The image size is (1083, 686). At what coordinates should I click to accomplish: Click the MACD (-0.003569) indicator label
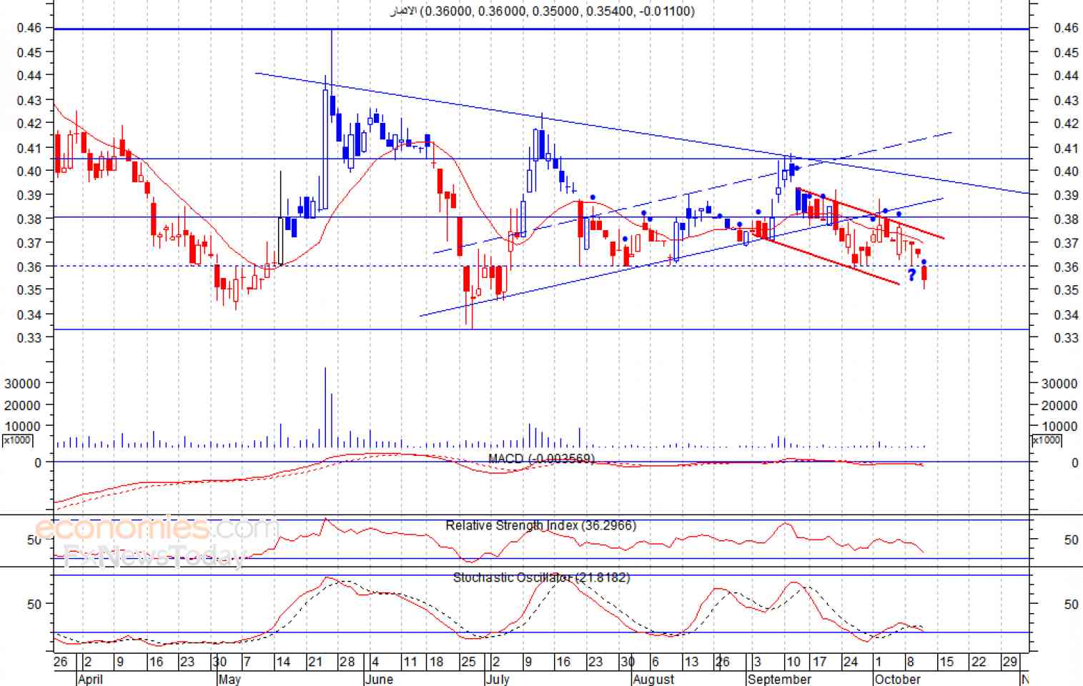click(541, 459)
